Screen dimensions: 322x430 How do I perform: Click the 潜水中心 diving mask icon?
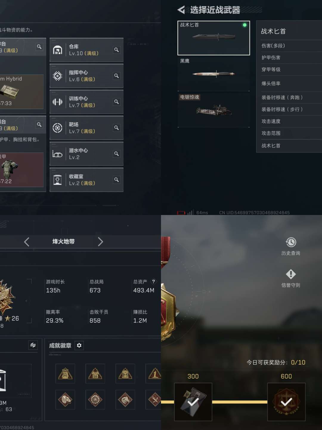click(x=57, y=154)
